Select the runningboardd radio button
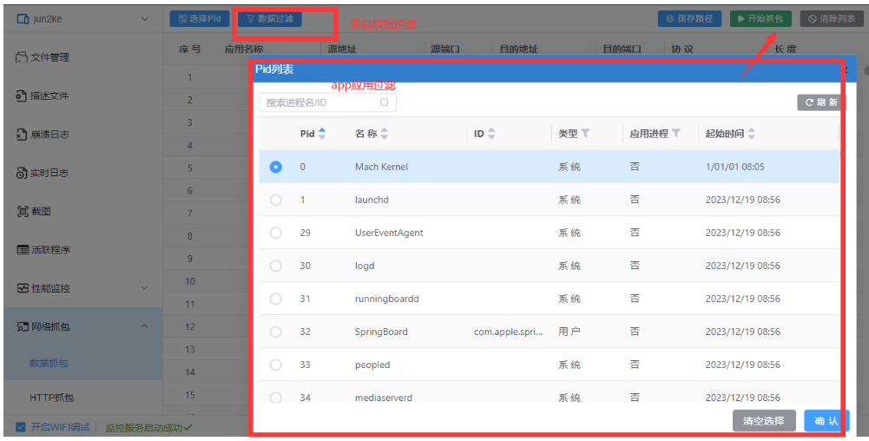The width and height of the screenshot is (869, 441). pos(275,299)
